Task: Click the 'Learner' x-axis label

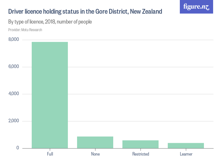Action: click(186, 154)
